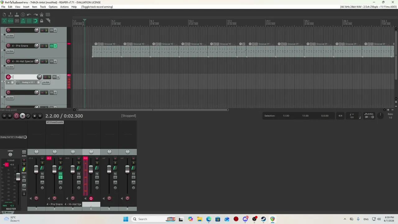Screen dimensions: 398x224
Task: Toggle the transport repeat loop button
Action: click(28, 116)
